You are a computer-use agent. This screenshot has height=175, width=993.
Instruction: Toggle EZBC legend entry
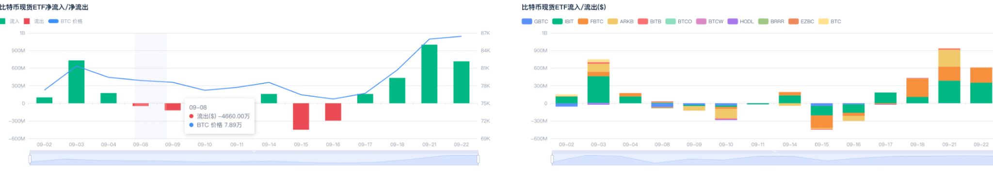tap(801, 21)
